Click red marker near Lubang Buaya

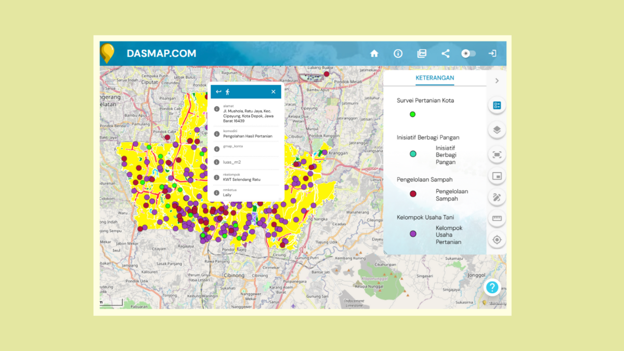coord(327,74)
